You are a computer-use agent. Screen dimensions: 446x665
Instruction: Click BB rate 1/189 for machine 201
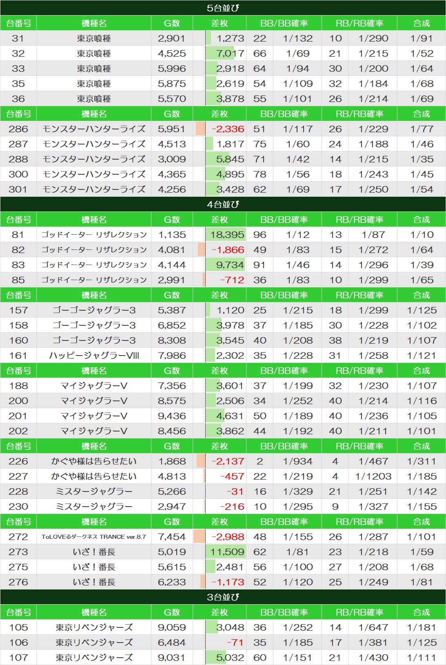pyautogui.click(x=298, y=416)
